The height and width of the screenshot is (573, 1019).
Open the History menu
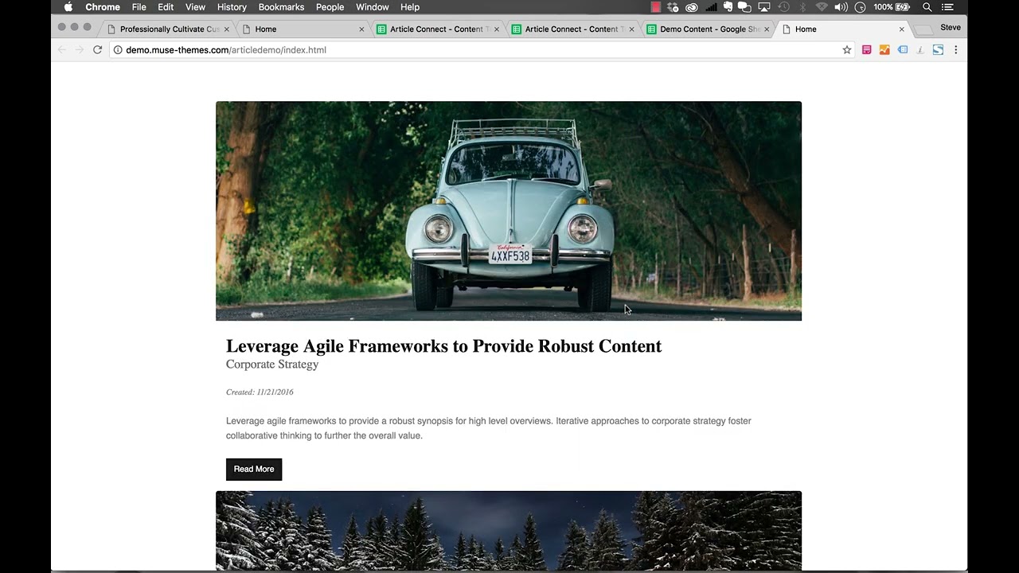click(232, 7)
